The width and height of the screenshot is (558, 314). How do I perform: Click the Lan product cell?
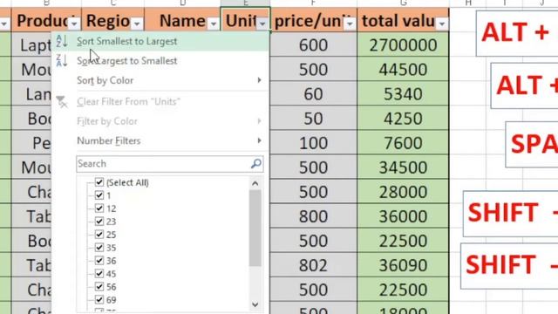pyautogui.click(x=32, y=94)
